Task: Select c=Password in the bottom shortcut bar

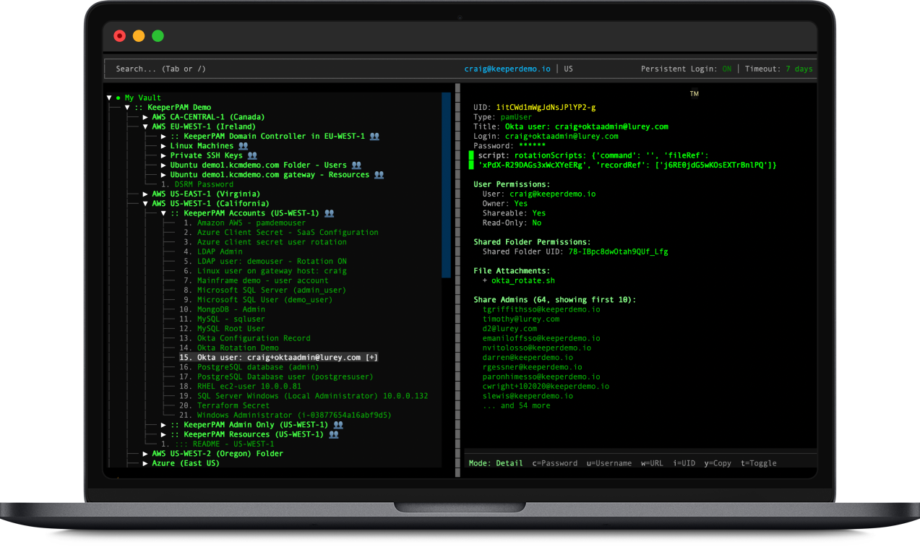Action: click(x=554, y=463)
